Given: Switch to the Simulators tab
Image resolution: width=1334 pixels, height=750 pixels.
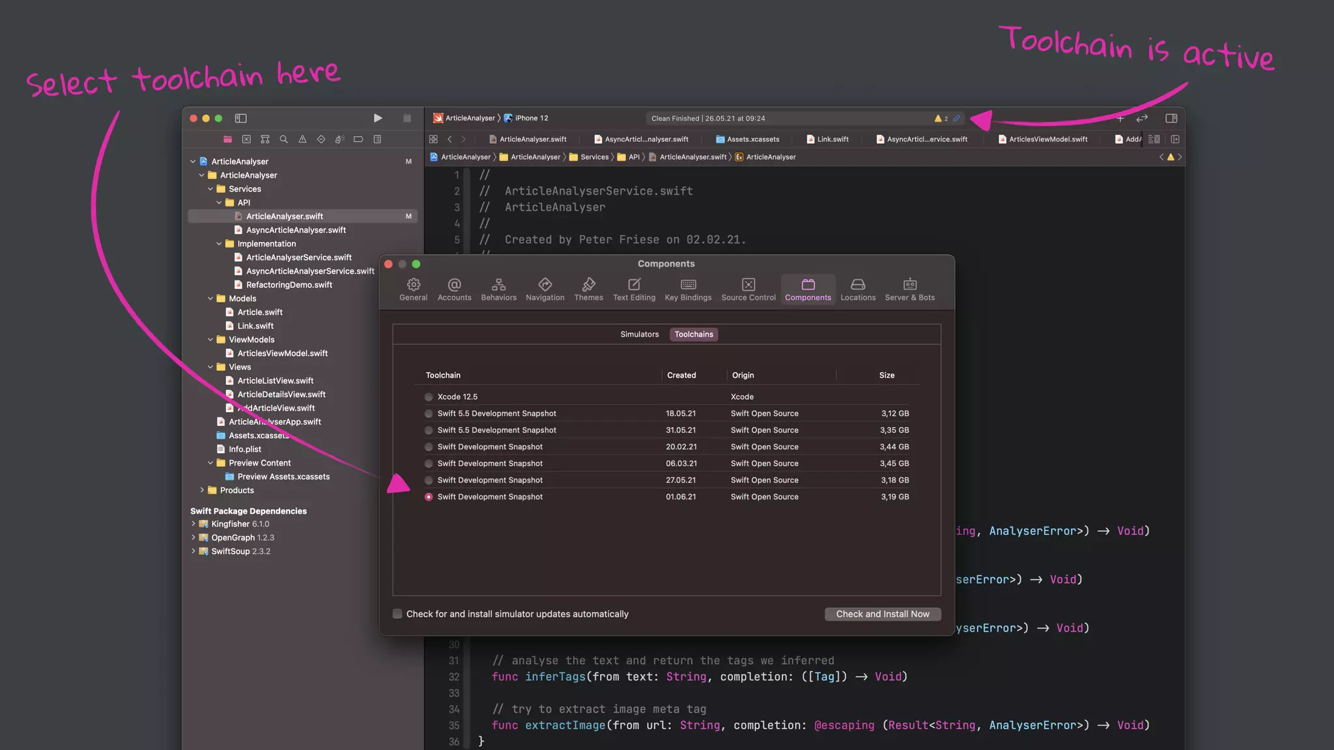Looking at the screenshot, I should [x=639, y=335].
